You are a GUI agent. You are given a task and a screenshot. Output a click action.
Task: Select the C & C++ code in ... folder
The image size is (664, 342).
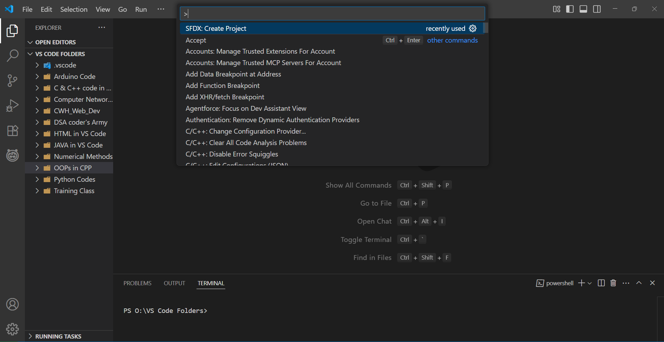(69, 88)
